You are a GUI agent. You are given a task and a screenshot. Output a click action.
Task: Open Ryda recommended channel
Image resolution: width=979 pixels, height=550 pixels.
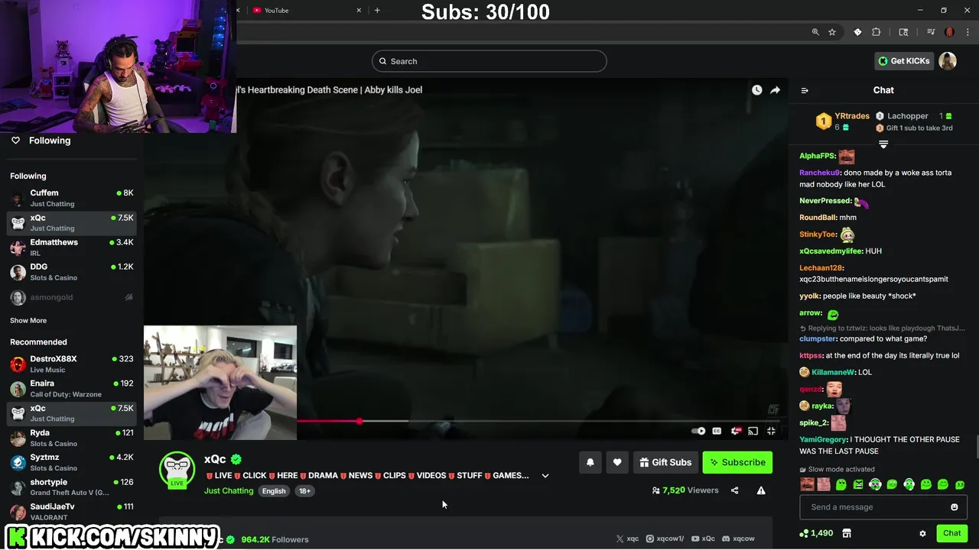click(x=72, y=438)
